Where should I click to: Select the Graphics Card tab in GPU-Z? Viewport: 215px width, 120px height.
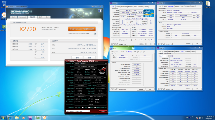(x=70, y=63)
